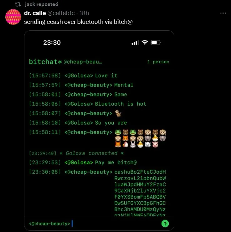
Task: Click the repost arrows icon
Action: coord(18,4)
